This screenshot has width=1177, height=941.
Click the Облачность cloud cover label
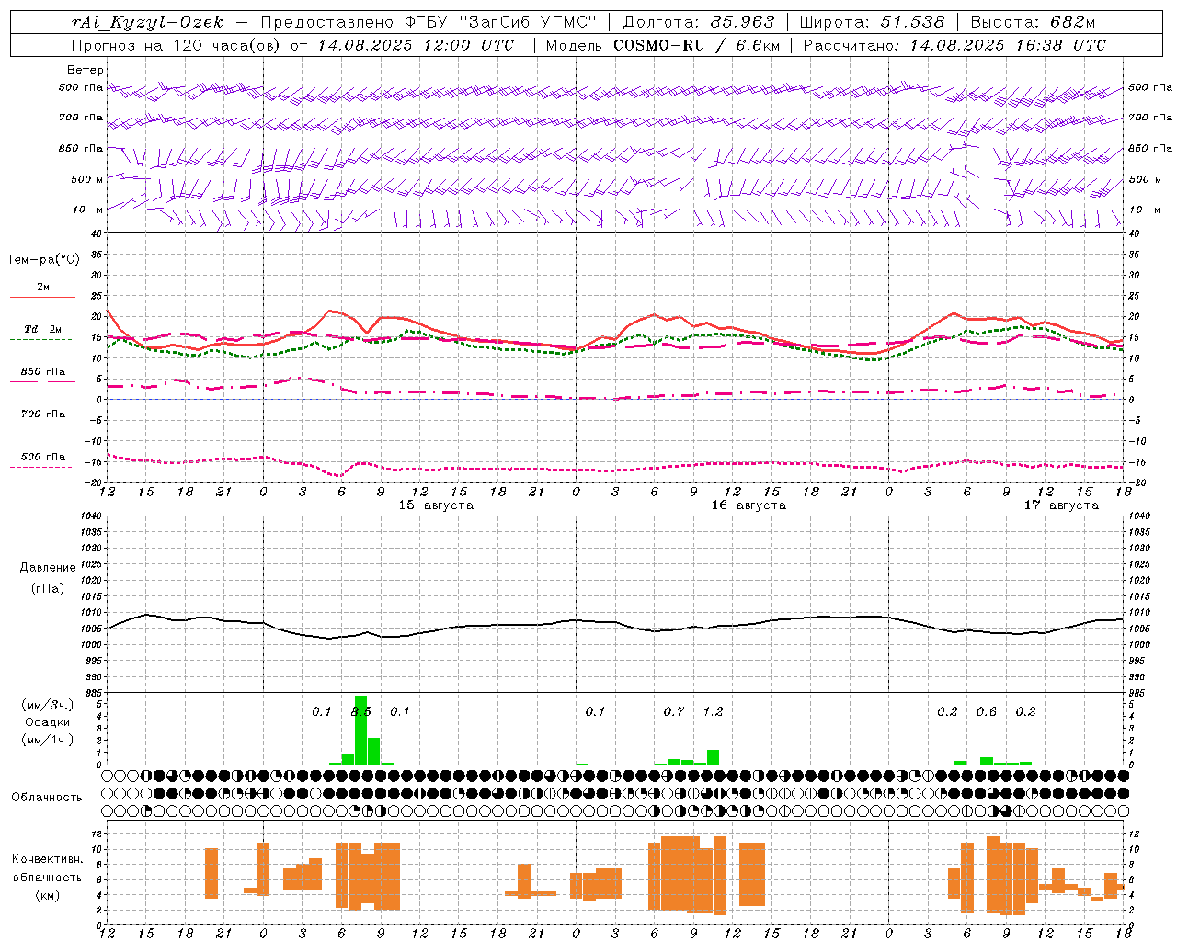tap(47, 798)
